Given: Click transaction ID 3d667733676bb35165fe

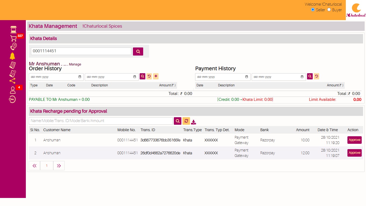Looking at the screenshot, I should [160, 140].
